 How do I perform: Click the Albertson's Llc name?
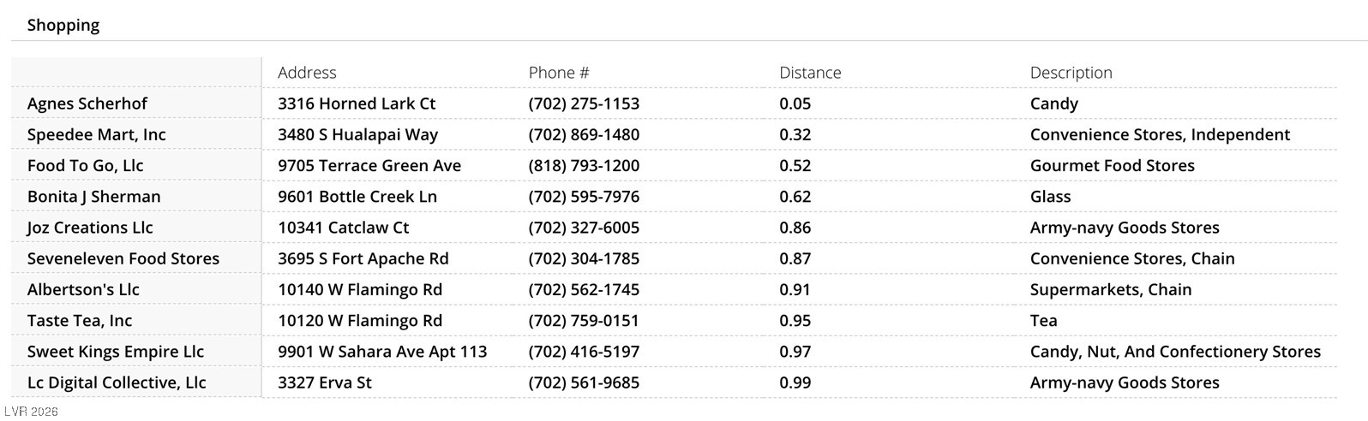[83, 289]
